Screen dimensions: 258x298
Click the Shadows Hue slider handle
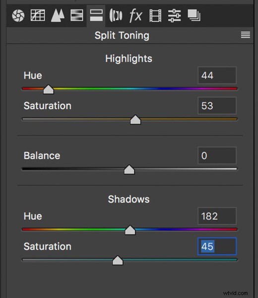point(130,230)
